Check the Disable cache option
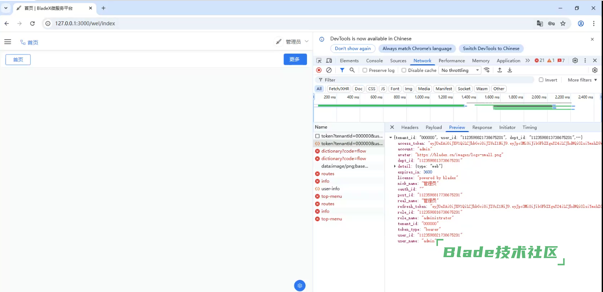 404,70
